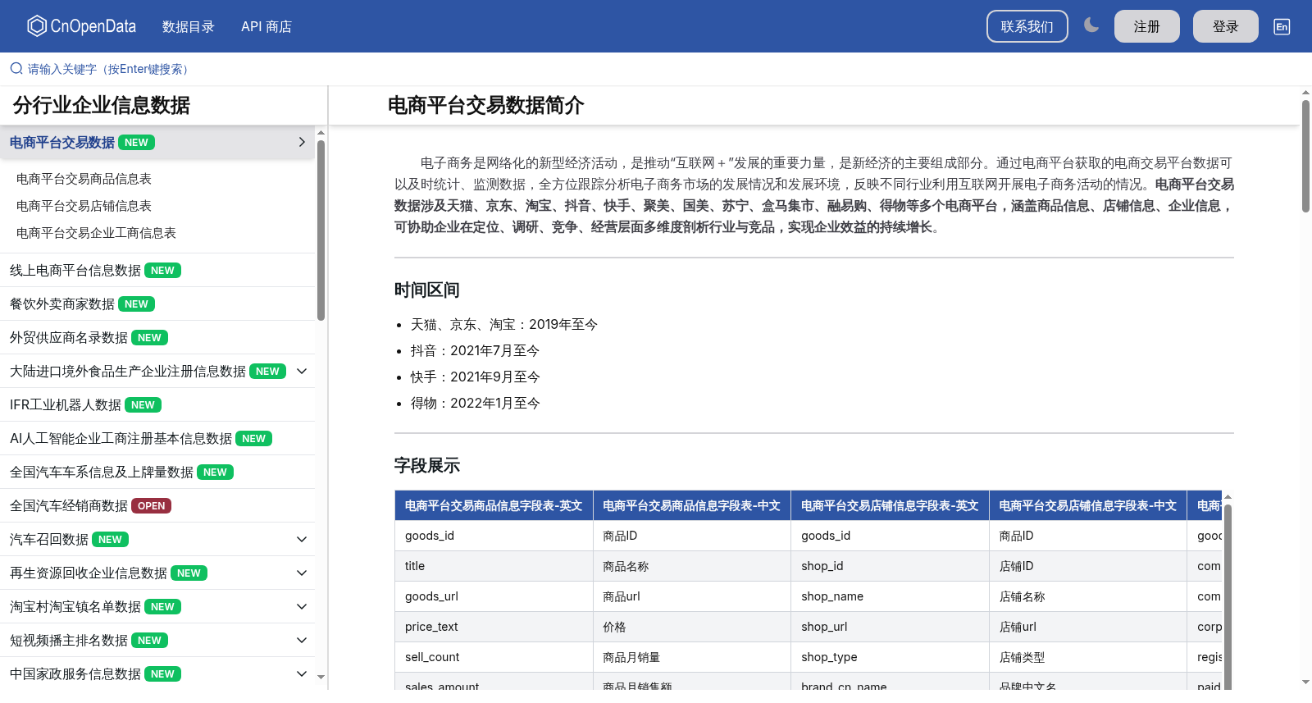Click the main page vertical scrollbar thumb
1312x703 pixels.
[x=1305, y=156]
